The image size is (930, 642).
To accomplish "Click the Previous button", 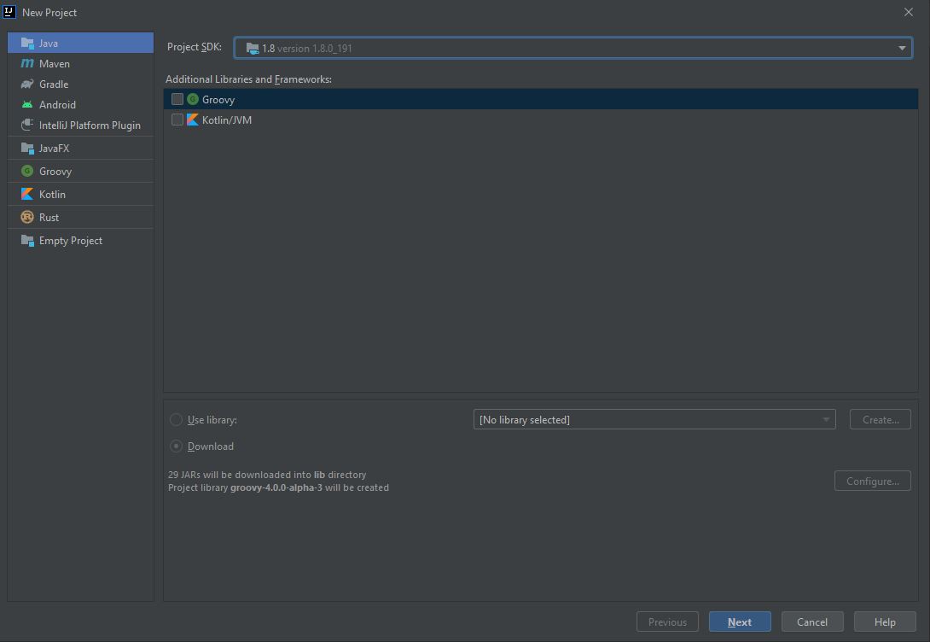I will (667, 622).
